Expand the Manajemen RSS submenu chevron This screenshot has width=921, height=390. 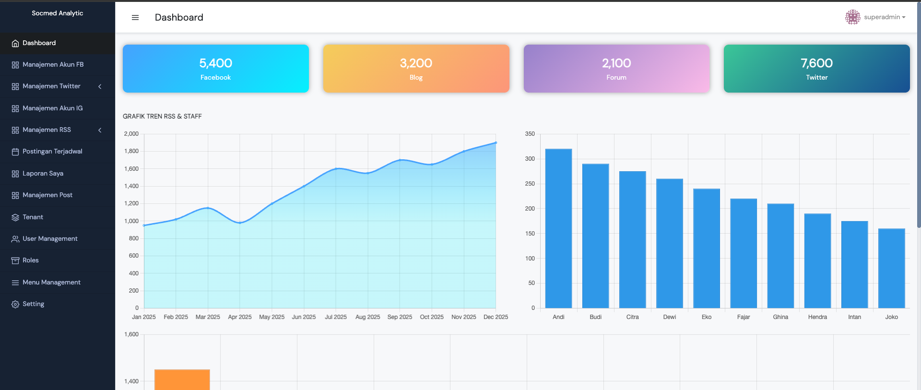click(x=100, y=130)
